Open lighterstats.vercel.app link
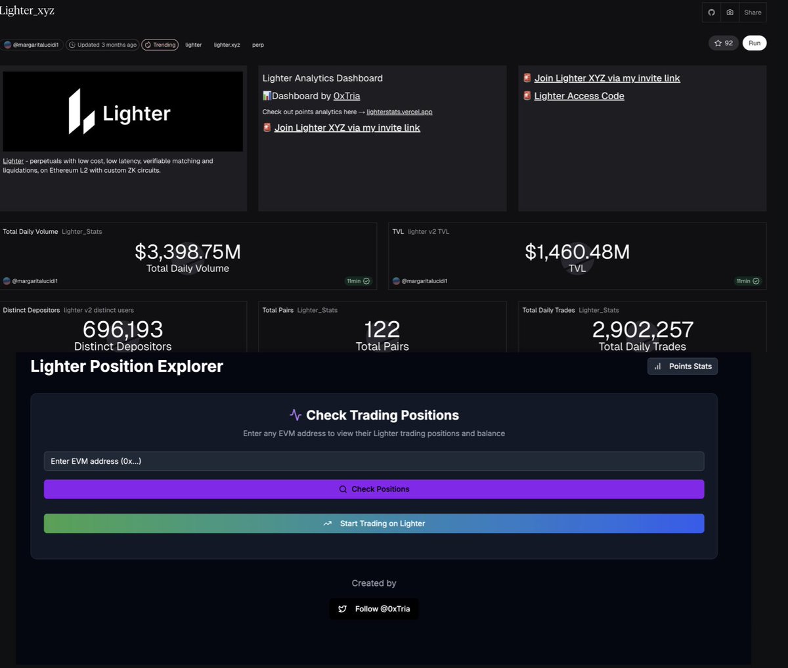The width and height of the screenshot is (788, 668). [x=399, y=112]
